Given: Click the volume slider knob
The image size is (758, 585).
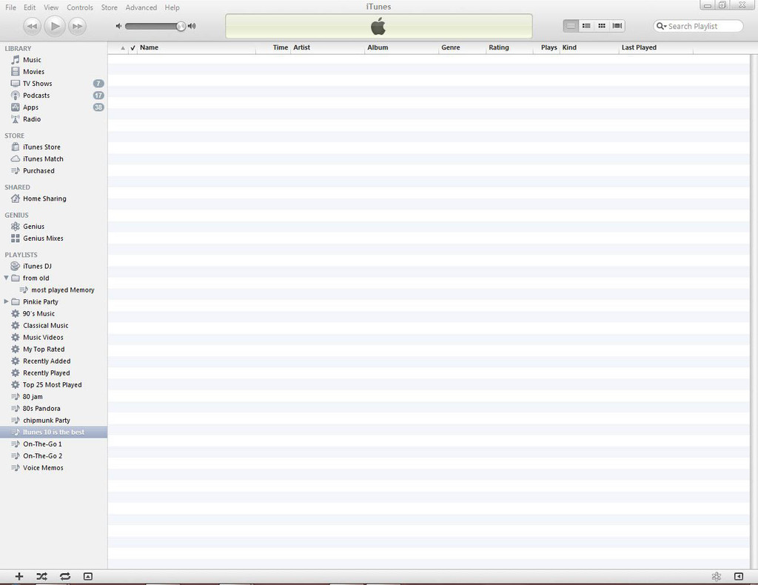Looking at the screenshot, I should [181, 26].
